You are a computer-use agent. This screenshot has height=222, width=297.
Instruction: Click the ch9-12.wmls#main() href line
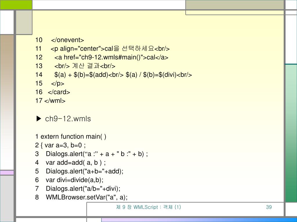[102, 58]
